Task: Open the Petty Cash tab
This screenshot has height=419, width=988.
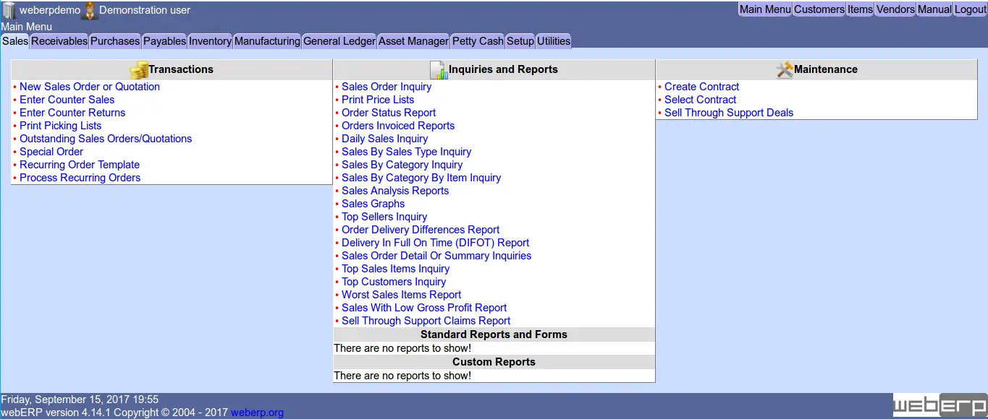Action: (x=478, y=41)
